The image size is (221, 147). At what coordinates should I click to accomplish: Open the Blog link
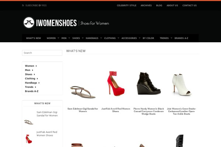[159, 6]
